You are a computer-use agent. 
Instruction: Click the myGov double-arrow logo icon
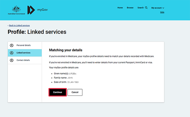click(31, 10)
